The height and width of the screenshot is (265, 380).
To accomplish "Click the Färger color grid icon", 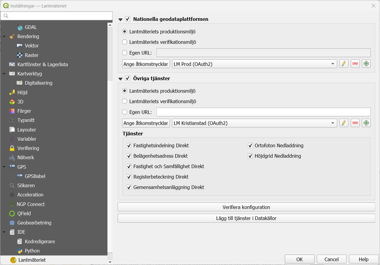I will pyautogui.click(x=12, y=111).
